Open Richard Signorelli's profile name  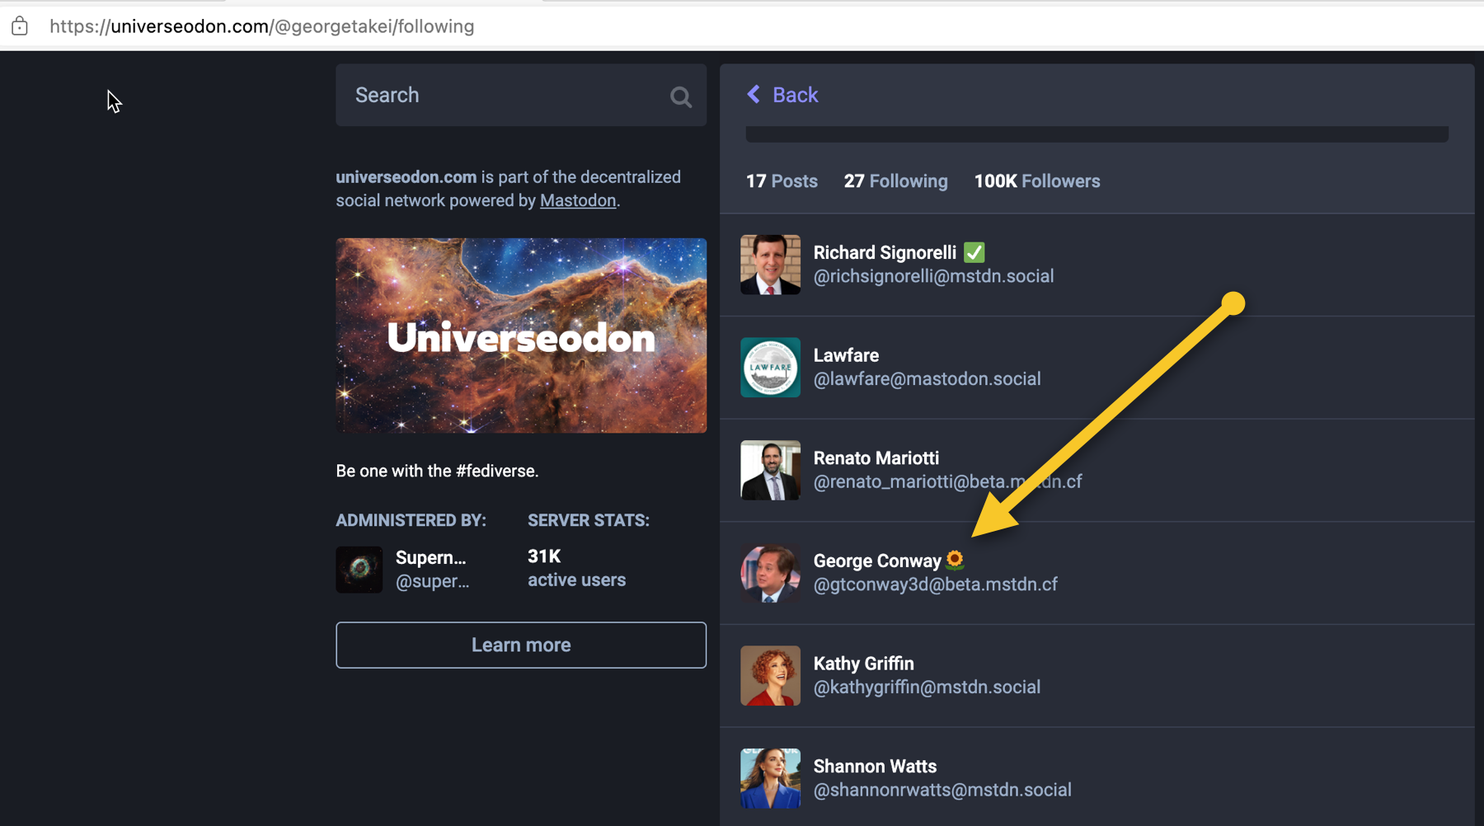[885, 252]
